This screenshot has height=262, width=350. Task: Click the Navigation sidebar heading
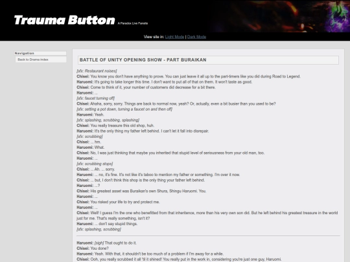coord(40,53)
